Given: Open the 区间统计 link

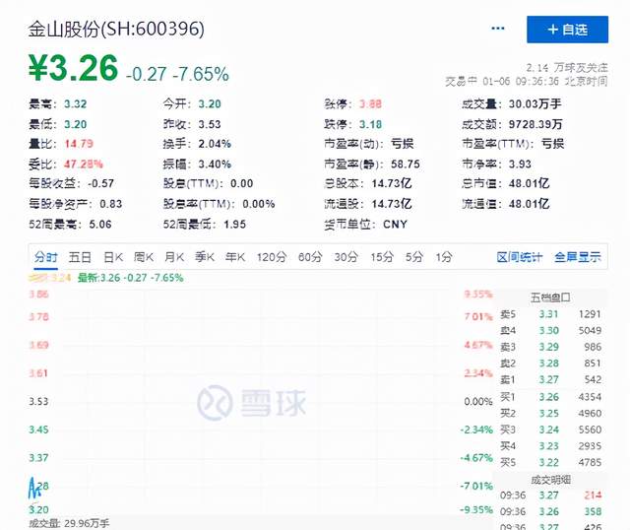Looking at the screenshot, I should point(519,257).
